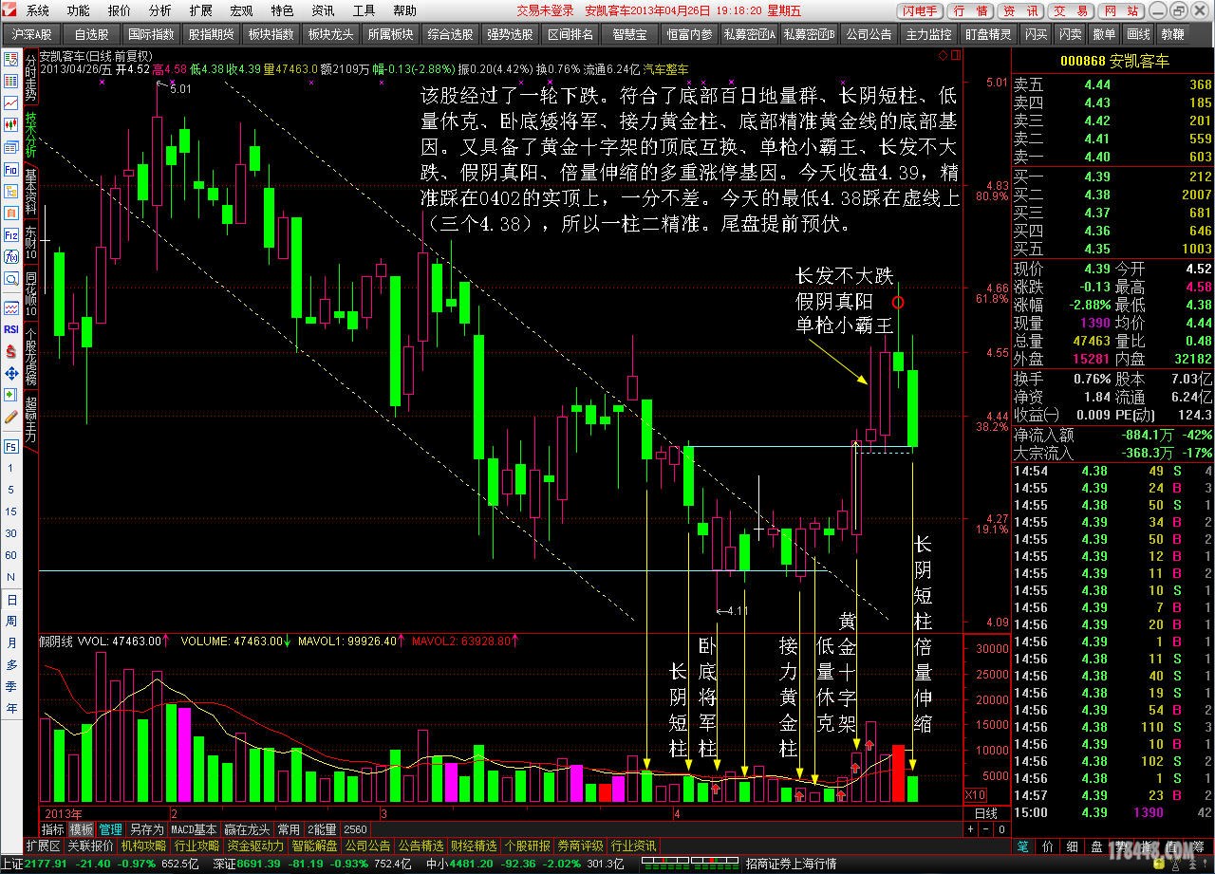This screenshot has height=874, width=1215.
Task: Click the minus zoom button under chart
Action: coord(984,828)
